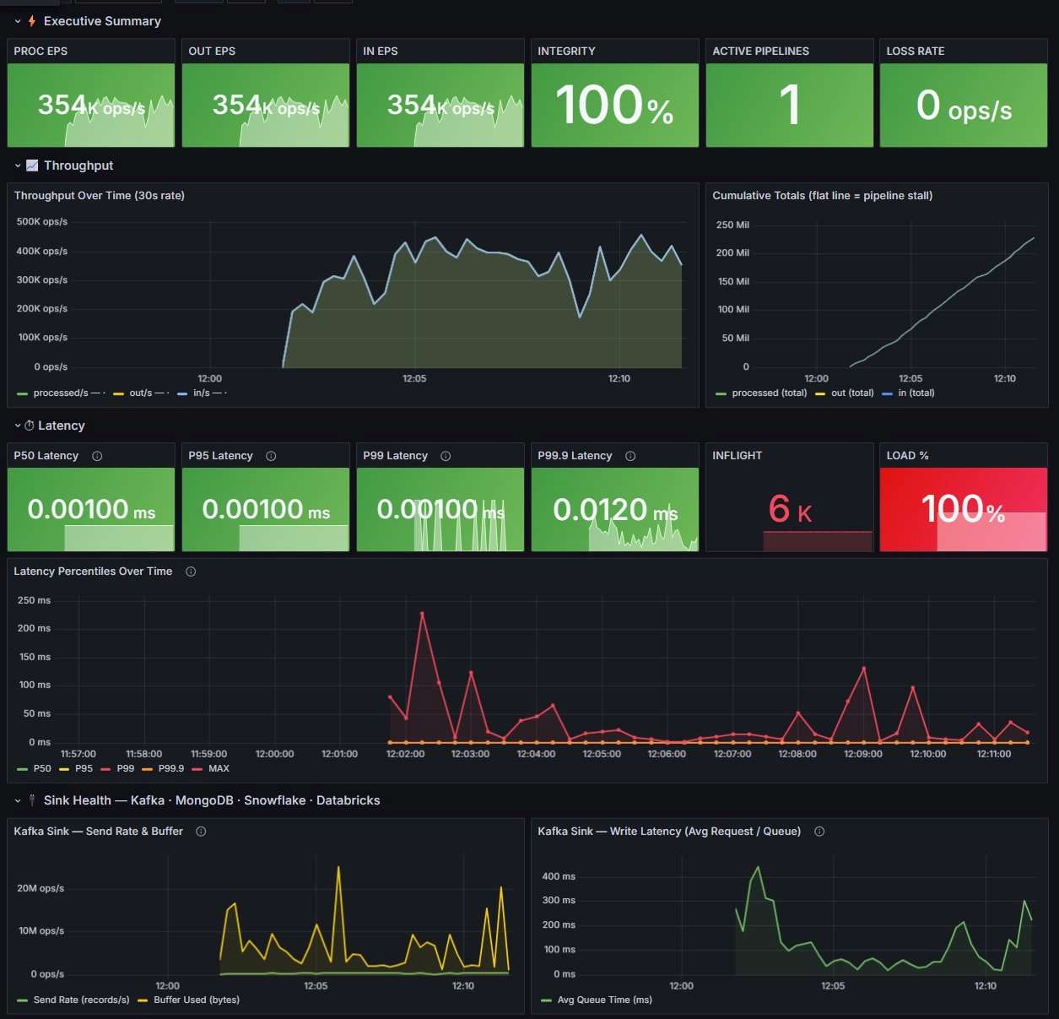Click the Active Pipelines value 1
Viewport: 1059px width, 1019px height.
coord(790,106)
